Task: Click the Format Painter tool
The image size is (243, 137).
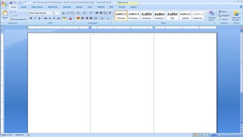Action: tap(18, 19)
